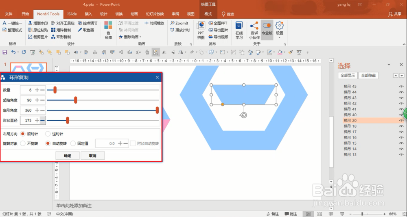Hide 梯形 45 using its eye icon
The height and width of the screenshot is (217, 407).
401,87
